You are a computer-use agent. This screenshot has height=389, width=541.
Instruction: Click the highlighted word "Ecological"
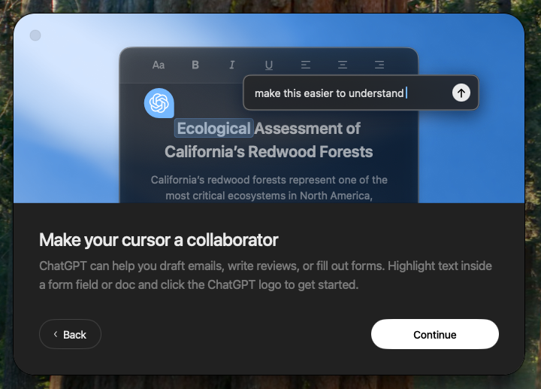(x=213, y=129)
